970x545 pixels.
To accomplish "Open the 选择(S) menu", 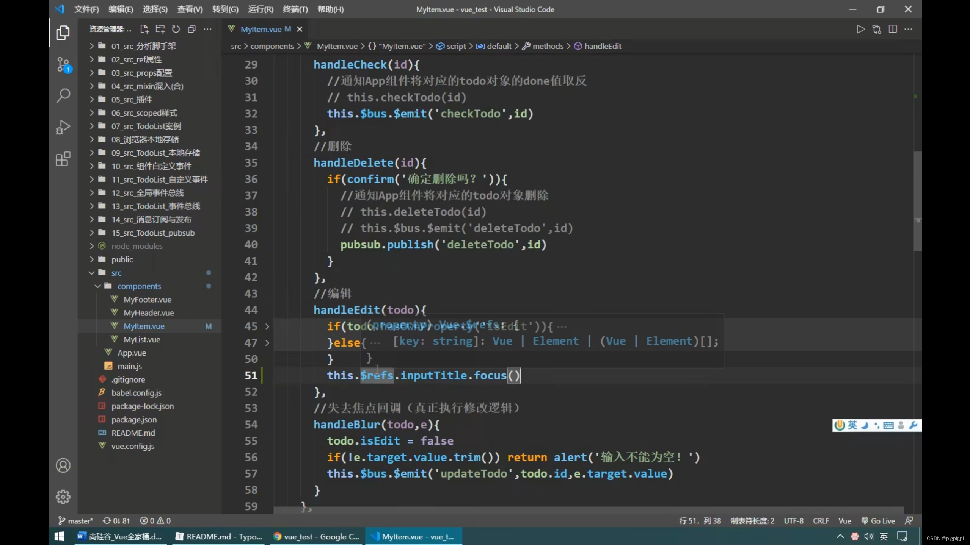I will tap(155, 9).
